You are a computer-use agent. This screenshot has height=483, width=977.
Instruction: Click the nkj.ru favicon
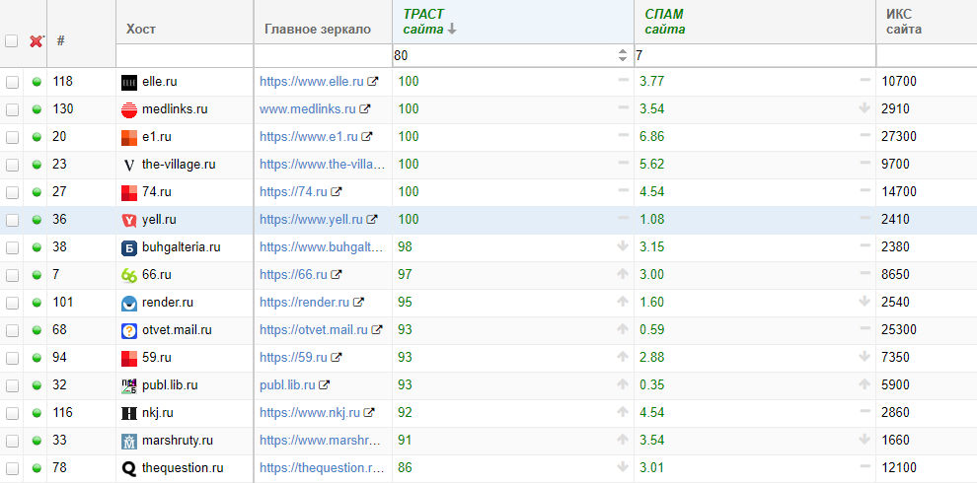[x=129, y=413]
